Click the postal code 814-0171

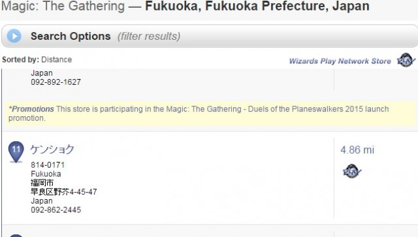click(x=48, y=165)
